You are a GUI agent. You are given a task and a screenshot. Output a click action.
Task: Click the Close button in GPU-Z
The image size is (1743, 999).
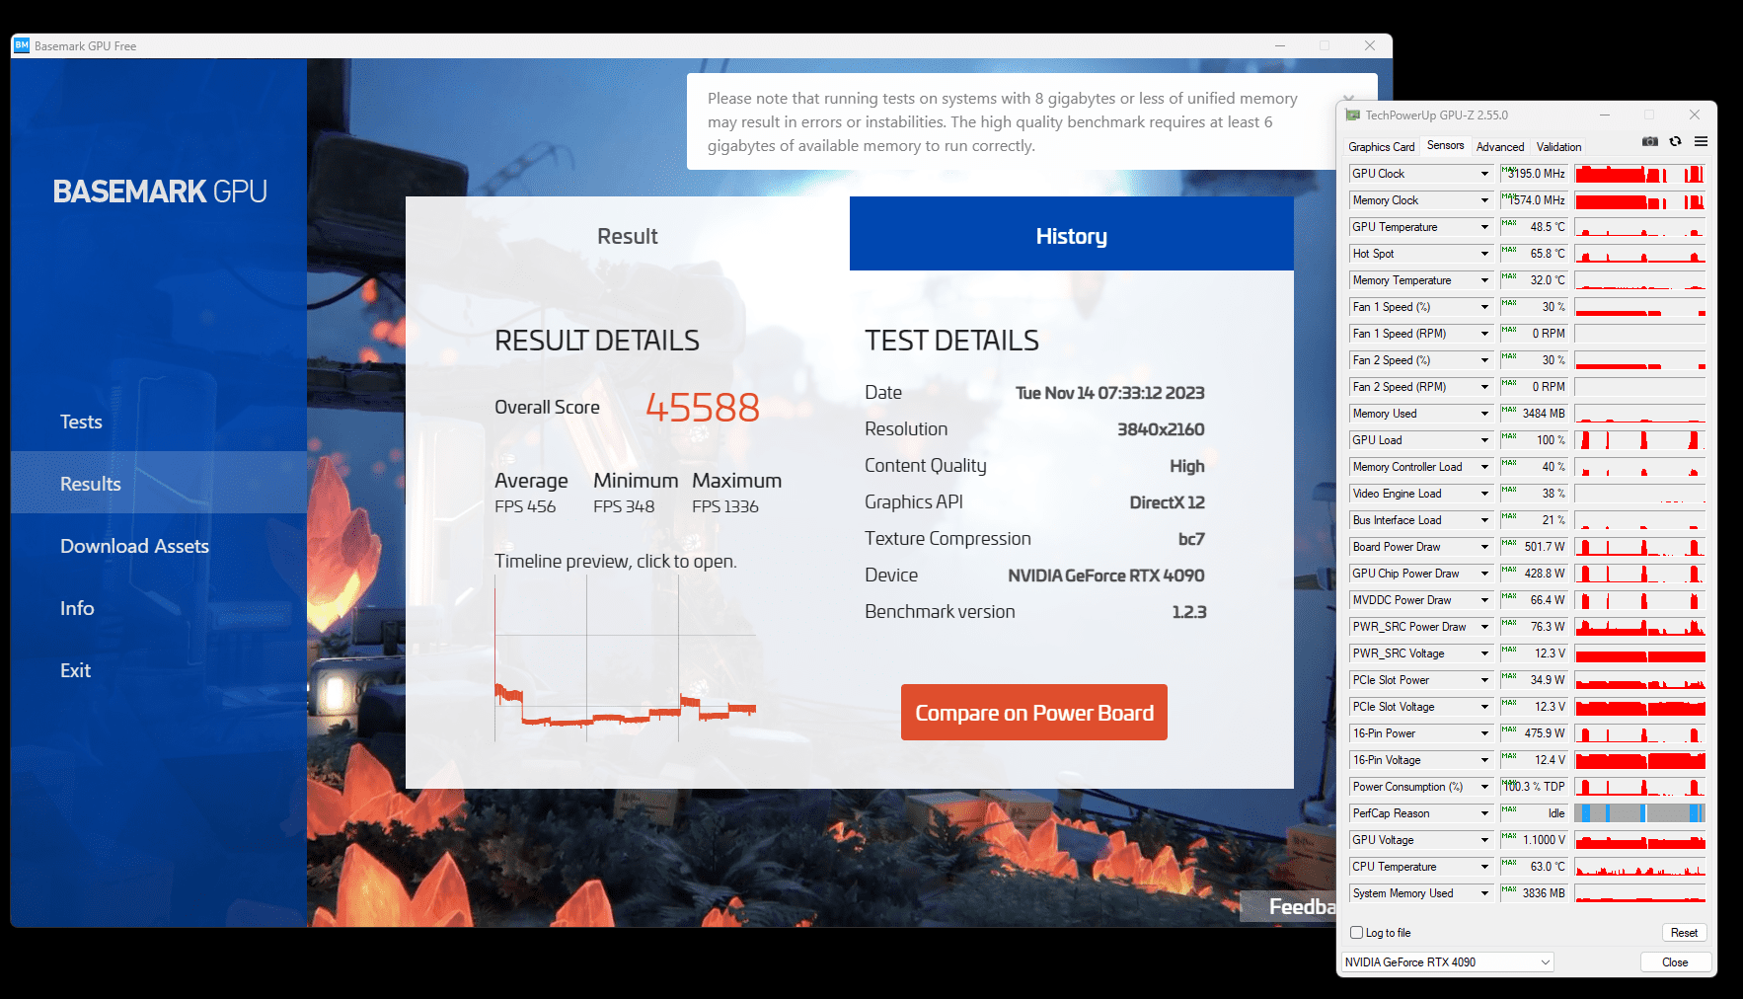pyautogui.click(x=1675, y=962)
